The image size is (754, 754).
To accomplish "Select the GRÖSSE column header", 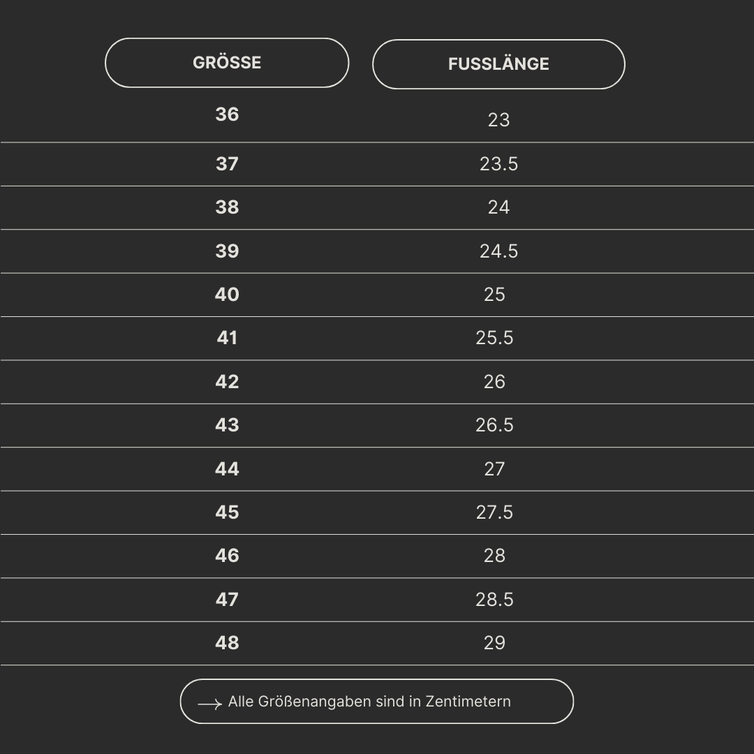I will point(227,63).
